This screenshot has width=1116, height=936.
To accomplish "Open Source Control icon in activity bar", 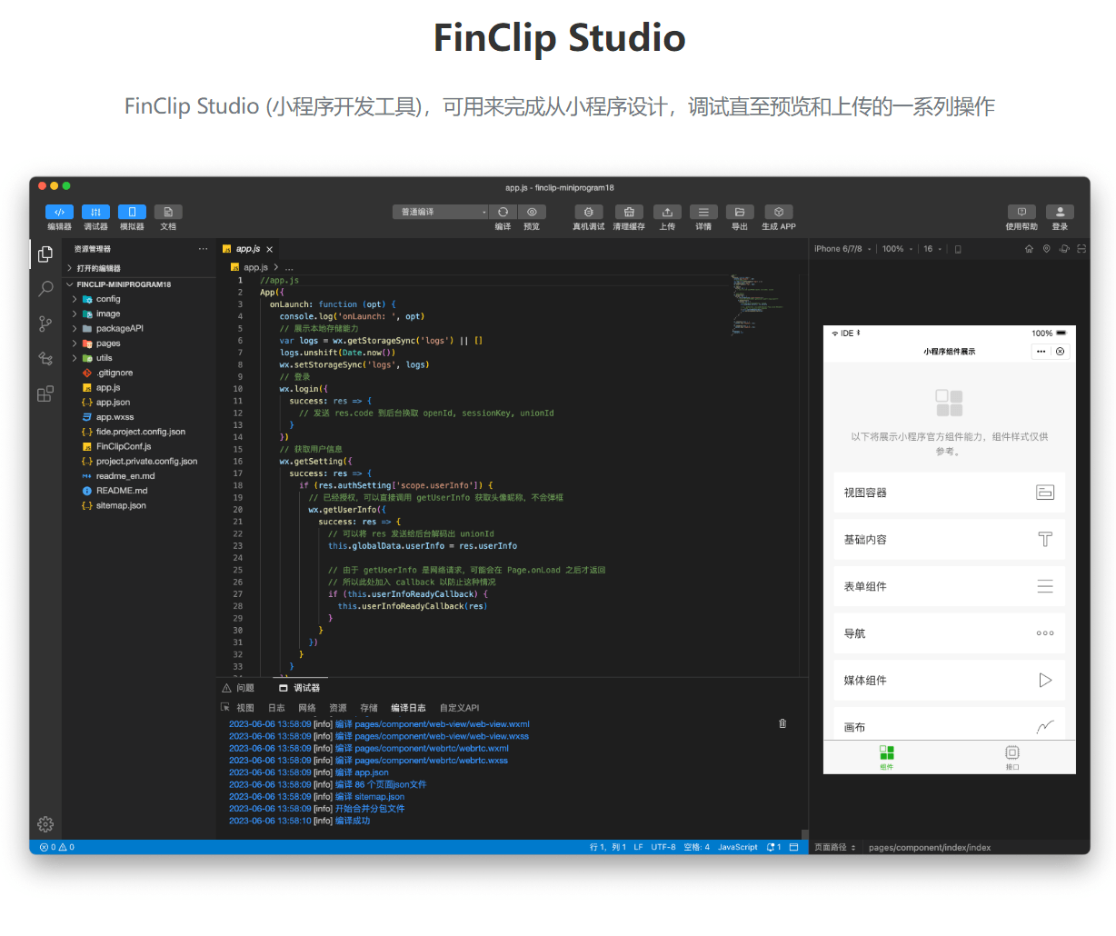I will point(45,324).
